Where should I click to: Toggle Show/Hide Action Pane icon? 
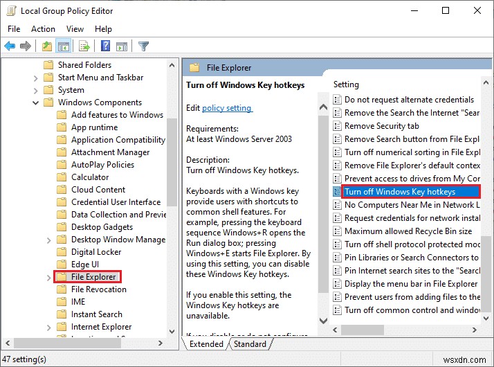tap(122, 46)
